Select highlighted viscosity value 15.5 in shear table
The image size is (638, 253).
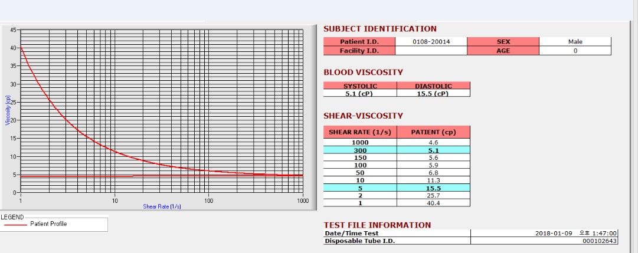(x=433, y=188)
